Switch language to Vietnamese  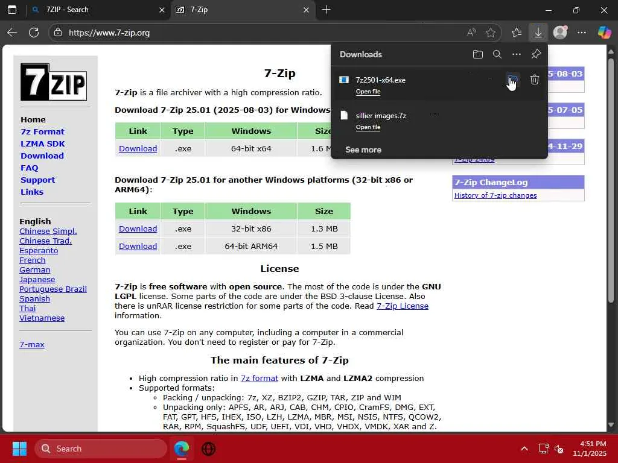(42, 318)
